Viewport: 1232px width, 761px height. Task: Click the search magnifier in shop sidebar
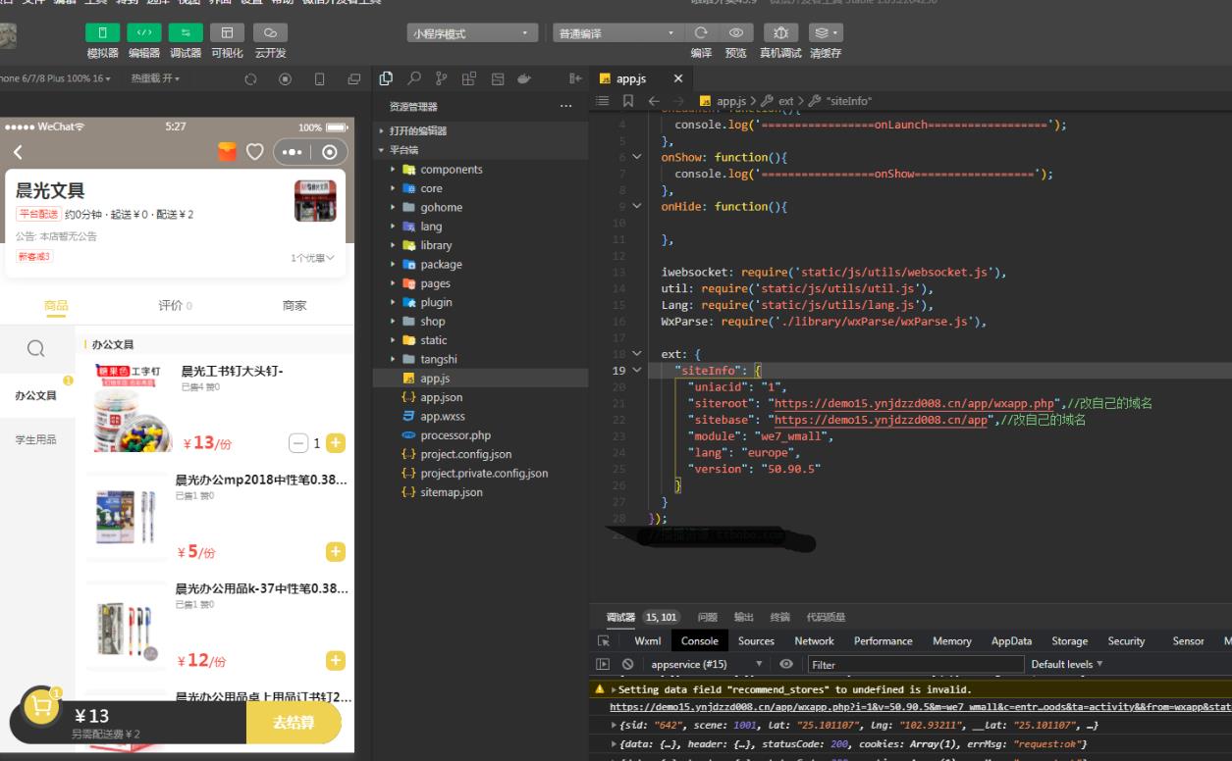coord(35,348)
